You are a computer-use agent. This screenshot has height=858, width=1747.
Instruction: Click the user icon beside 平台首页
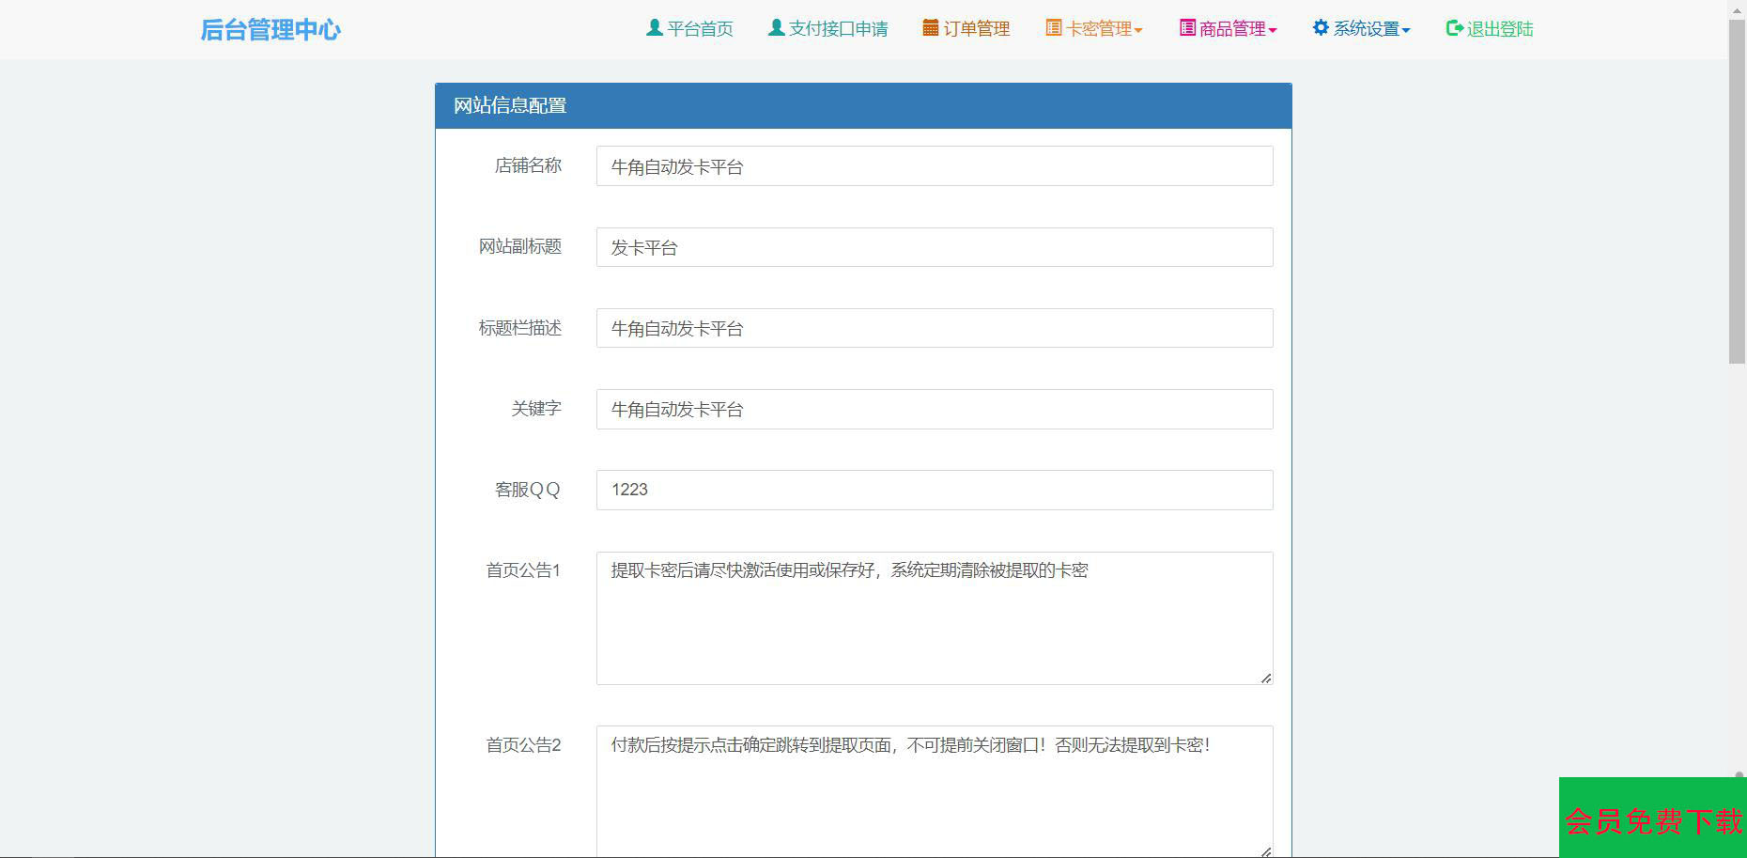pos(655,28)
